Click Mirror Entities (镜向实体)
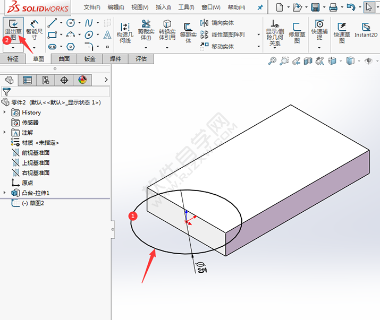Viewport: 380px width, 320px height. click(x=217, y=23)
